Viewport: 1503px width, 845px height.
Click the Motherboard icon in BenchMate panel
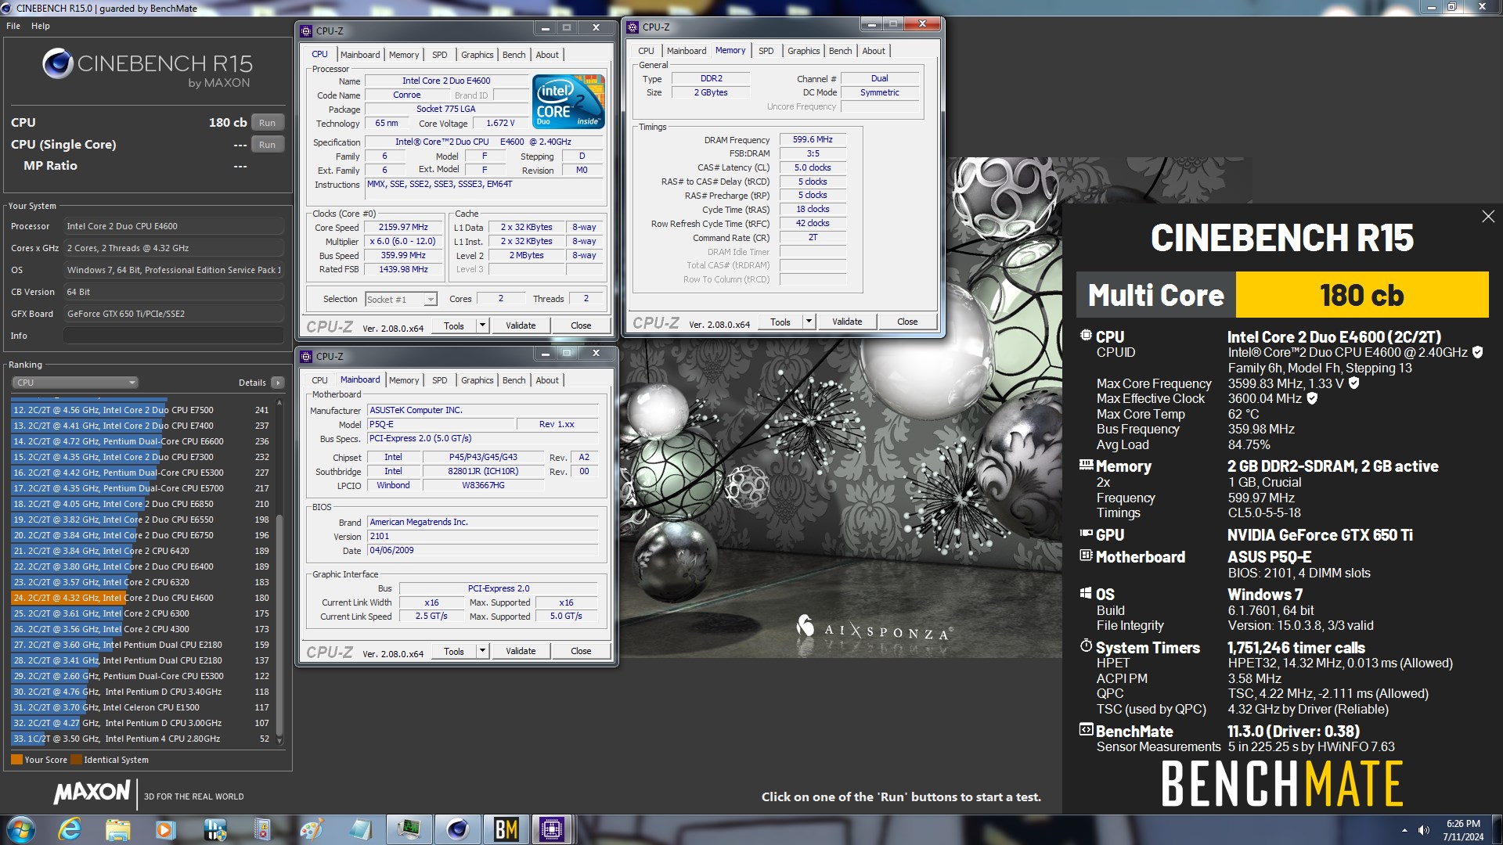click(1086, 556)
